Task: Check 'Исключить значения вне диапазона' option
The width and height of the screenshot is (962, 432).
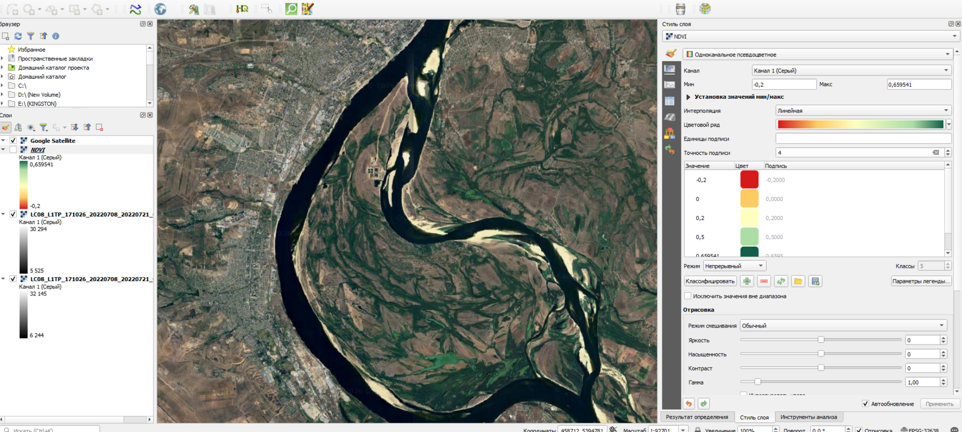Action: 688,296
